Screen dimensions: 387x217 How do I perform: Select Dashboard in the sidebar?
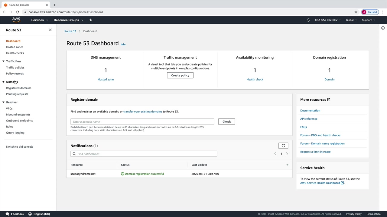click(13, 41)
